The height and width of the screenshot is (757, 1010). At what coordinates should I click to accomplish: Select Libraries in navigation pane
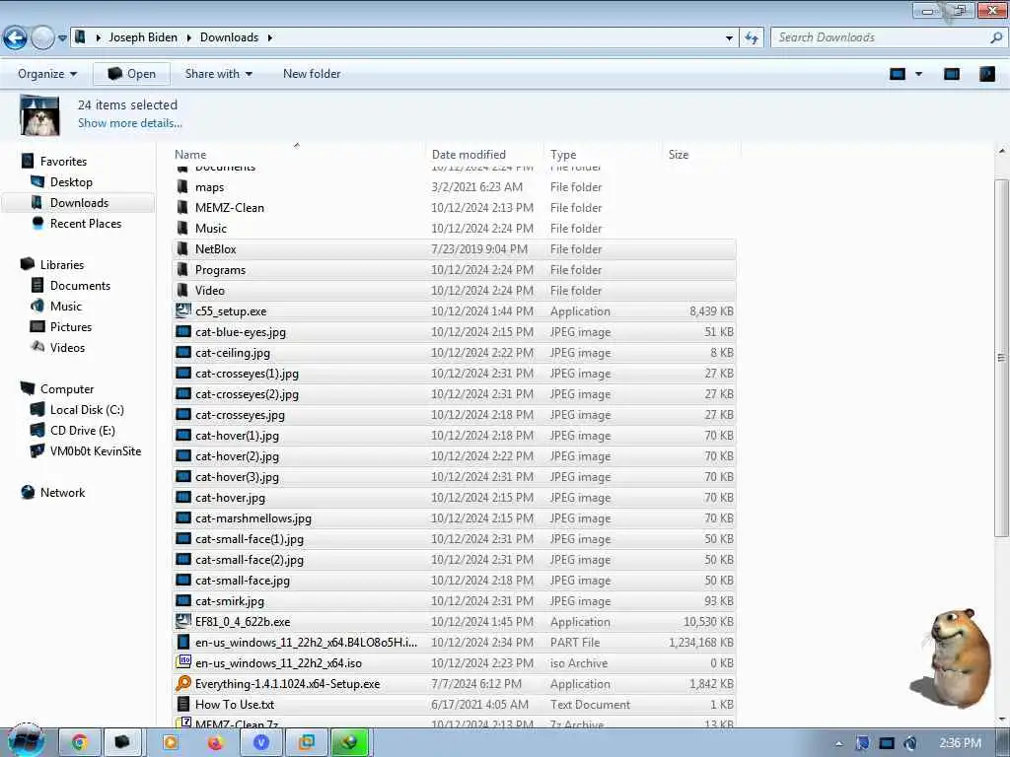[x=62, y=264]
